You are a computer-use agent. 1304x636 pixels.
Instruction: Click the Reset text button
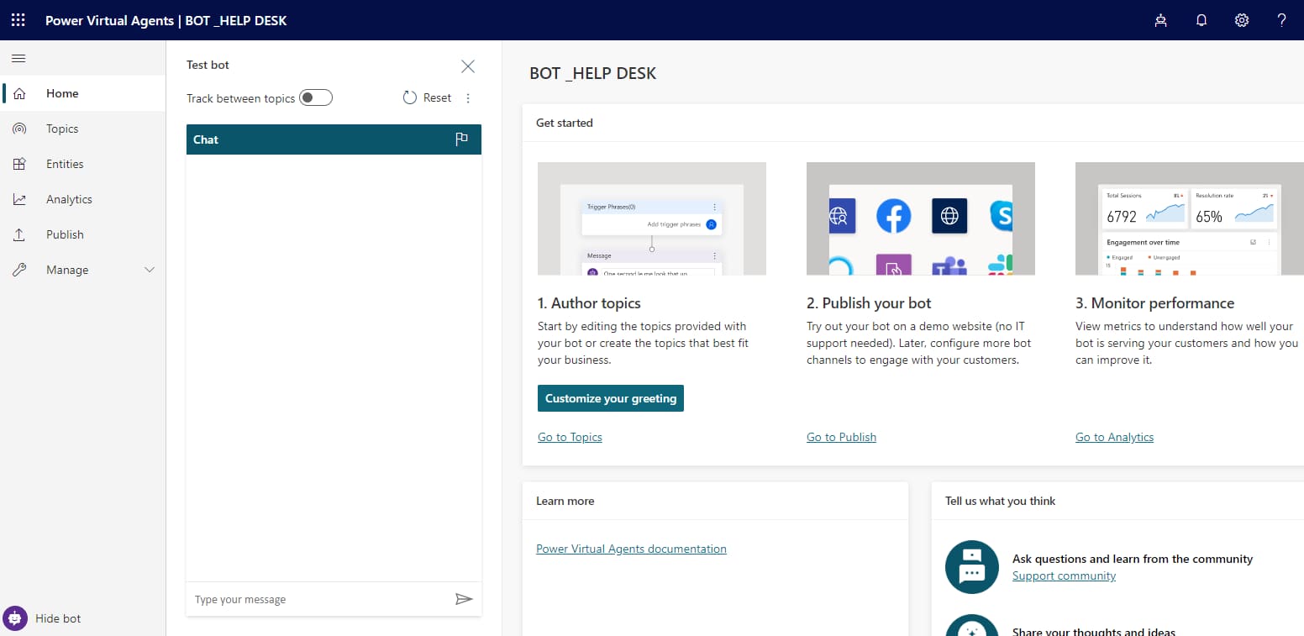pos(437,97)
